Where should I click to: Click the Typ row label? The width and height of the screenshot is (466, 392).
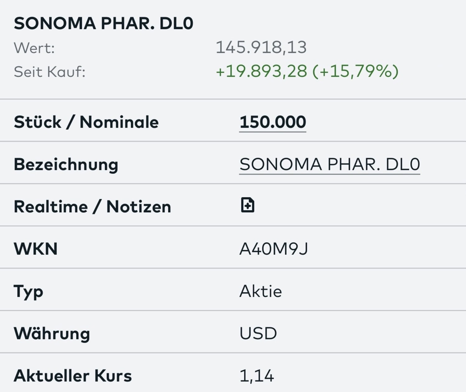pyautogui.click(x=28, y=292)
